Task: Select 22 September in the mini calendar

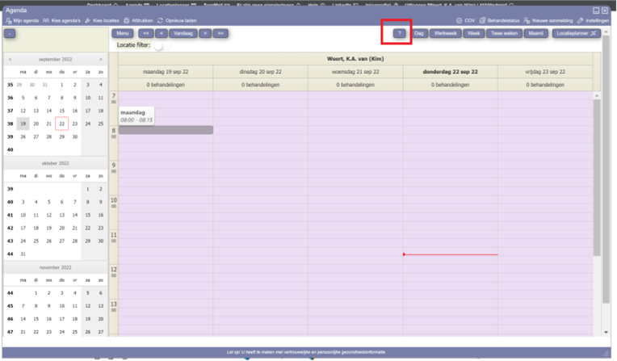Action: (61, 124)
